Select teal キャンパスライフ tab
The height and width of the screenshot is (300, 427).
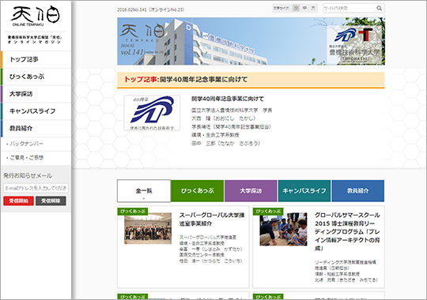[x=304, y=191]
